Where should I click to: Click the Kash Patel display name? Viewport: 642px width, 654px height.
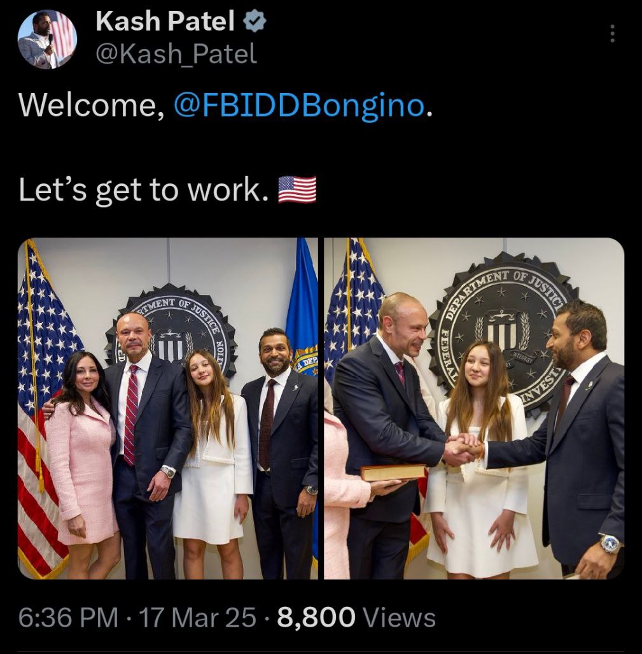coord(165,21)
